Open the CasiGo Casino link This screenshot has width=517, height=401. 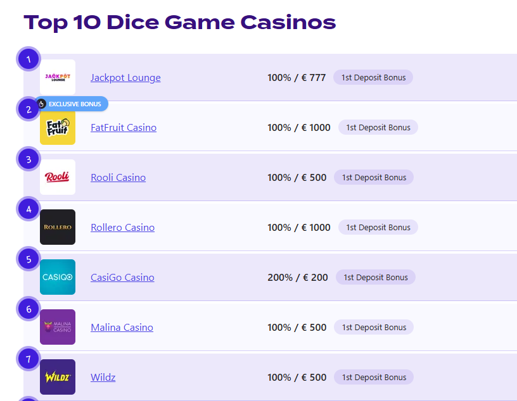point(122,278)
